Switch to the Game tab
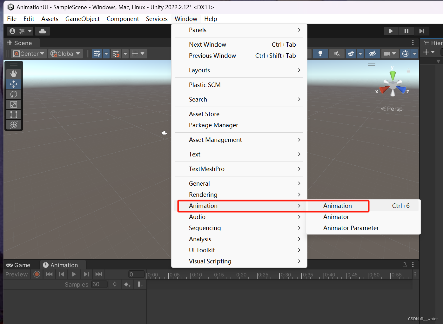The width and height of the screenshot is (443, 324). click(18, 265)
